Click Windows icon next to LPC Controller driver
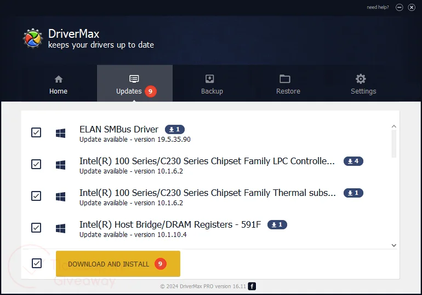The height and width of the screenshot is (295, 422). click(60, 165)
